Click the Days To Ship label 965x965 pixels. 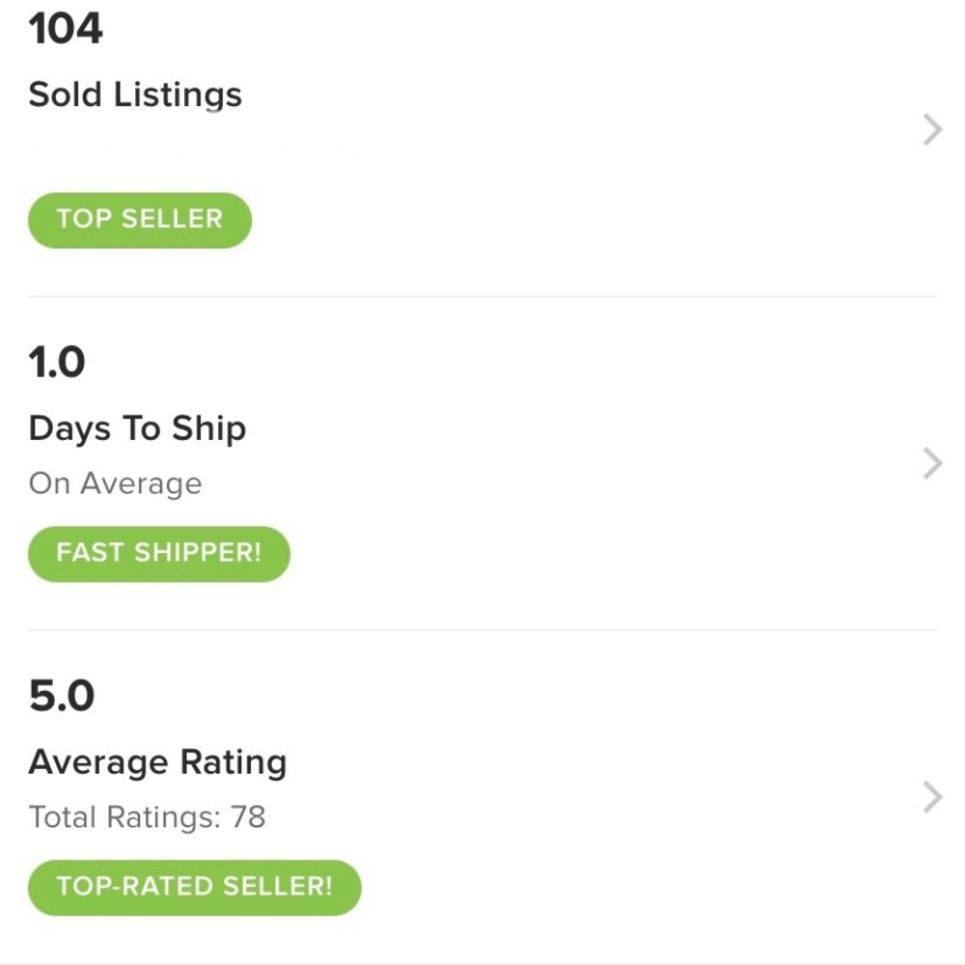pos(137,428)
